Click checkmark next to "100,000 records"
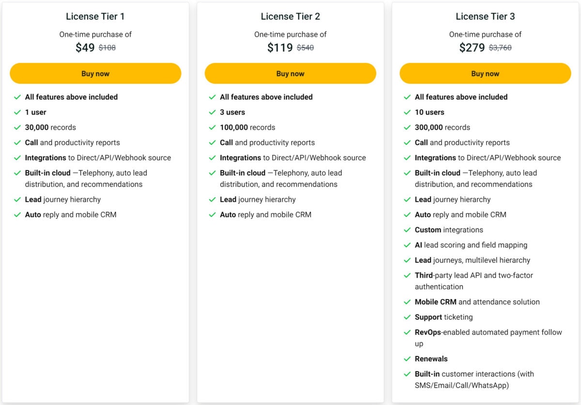Viewport: 581px width, 405px height. click(x=212, y=127)
